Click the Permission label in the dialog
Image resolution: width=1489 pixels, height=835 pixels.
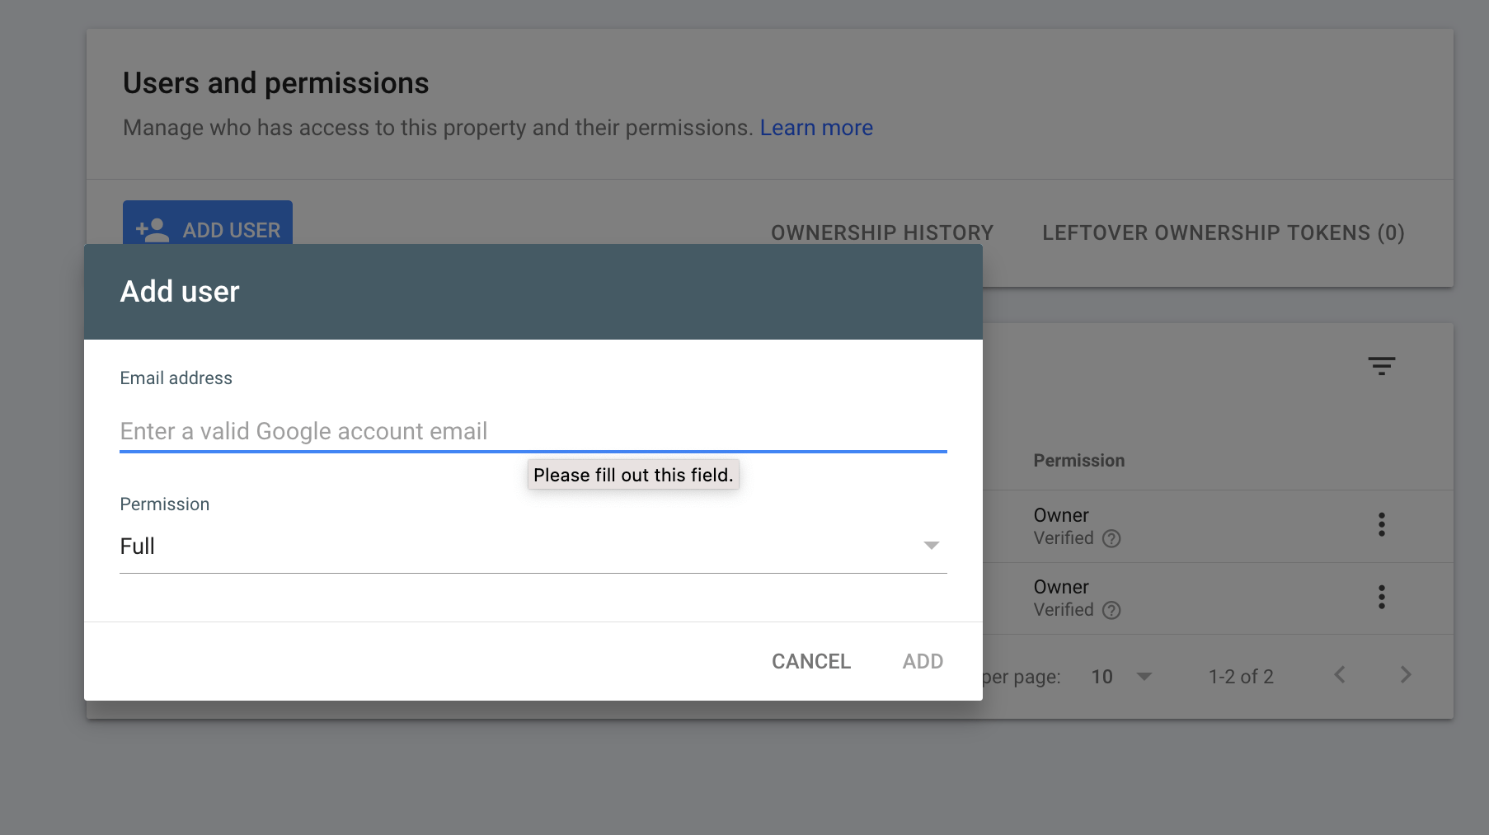(165, 504)
